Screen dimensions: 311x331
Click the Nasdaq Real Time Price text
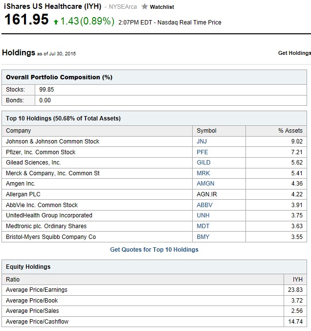click(x=189, y=23)
